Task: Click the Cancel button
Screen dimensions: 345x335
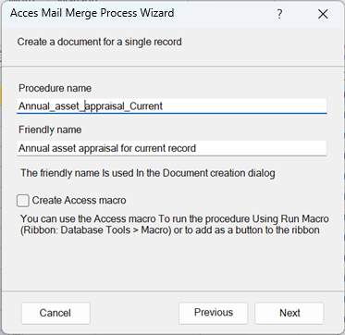Action: click(55, 313)
